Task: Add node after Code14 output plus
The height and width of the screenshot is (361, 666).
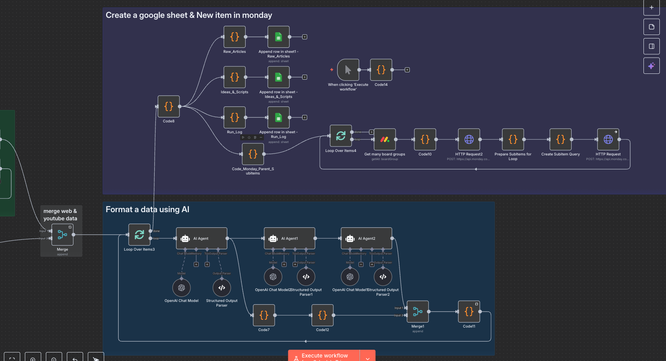Action: [x=407, y=70]
